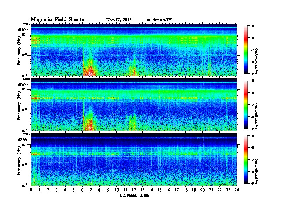Click the hour 0 tick label

[x=31, y=190]
